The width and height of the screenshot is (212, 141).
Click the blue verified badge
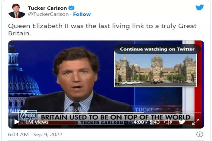coord(71,8)
